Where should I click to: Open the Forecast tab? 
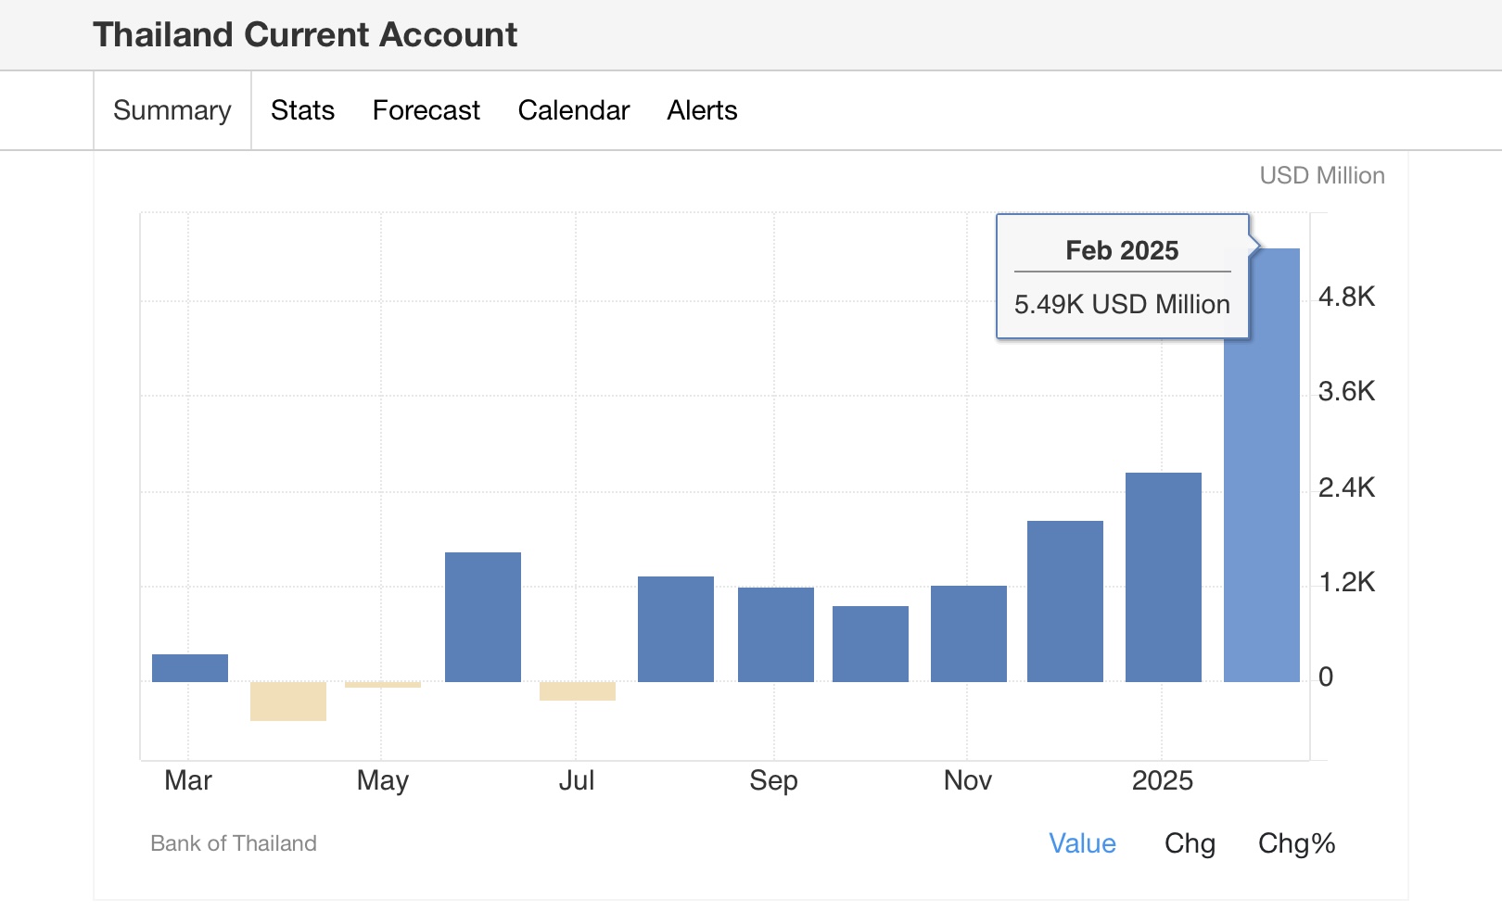click(426, 110)
